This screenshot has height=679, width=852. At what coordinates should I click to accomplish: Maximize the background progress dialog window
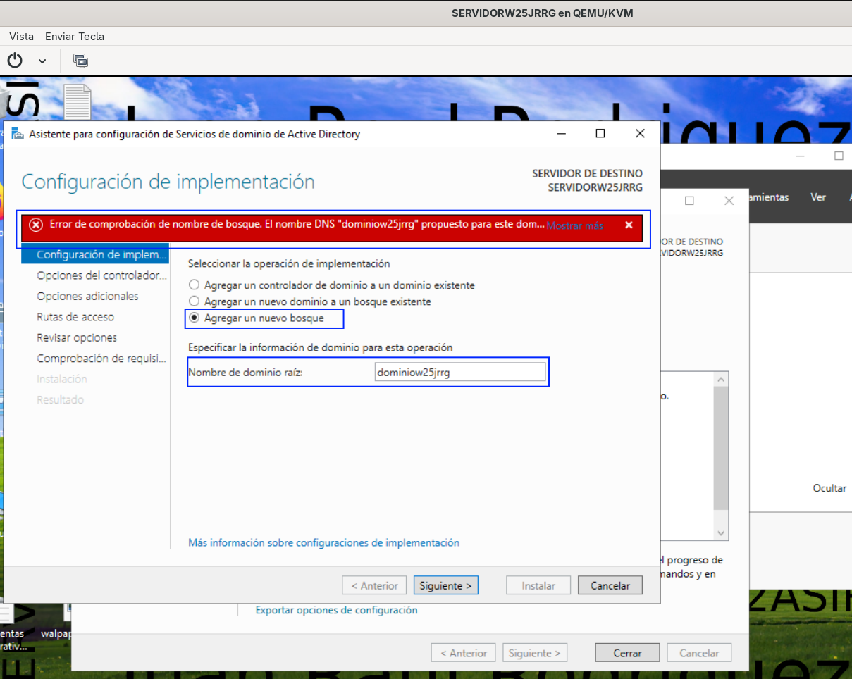pos(689,201)
